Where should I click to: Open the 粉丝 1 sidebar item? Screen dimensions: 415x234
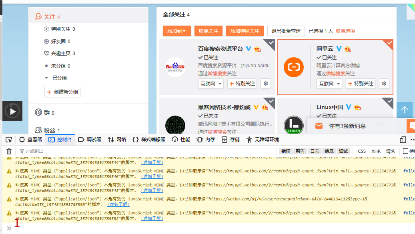click(48, 130)
